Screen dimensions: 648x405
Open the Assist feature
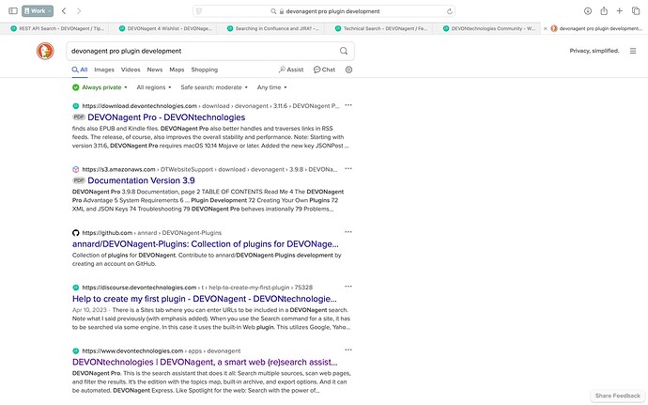(x=291, y=70)
